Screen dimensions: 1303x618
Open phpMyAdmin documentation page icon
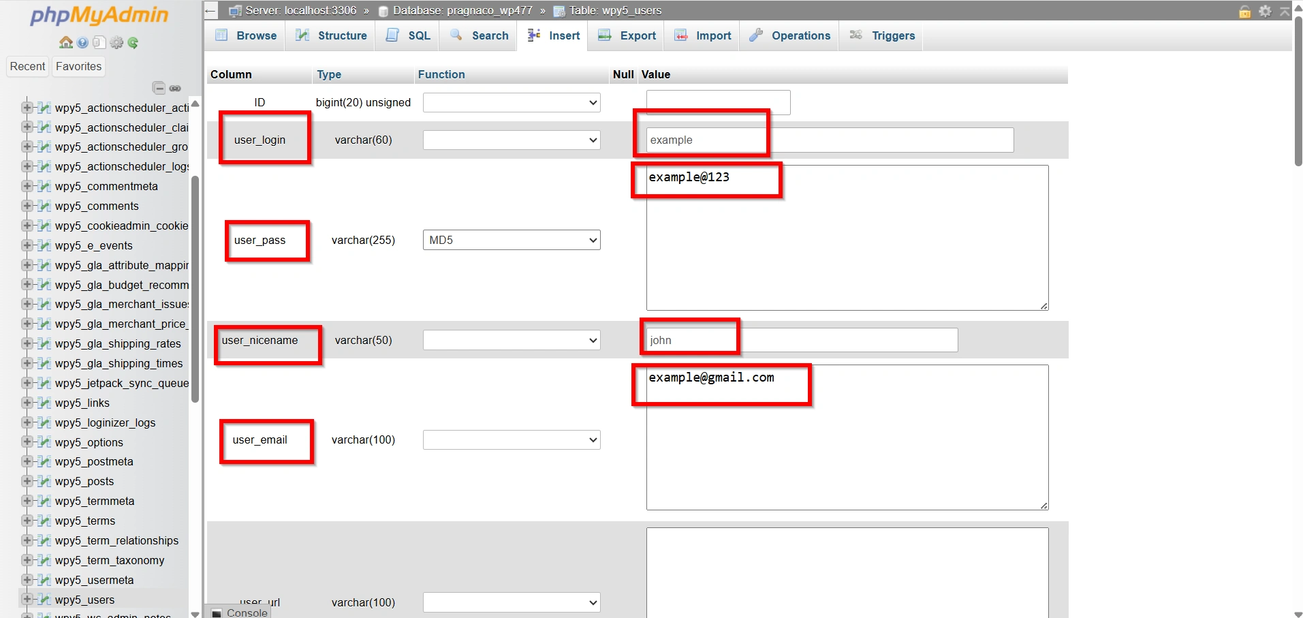(x=99, y=42)
